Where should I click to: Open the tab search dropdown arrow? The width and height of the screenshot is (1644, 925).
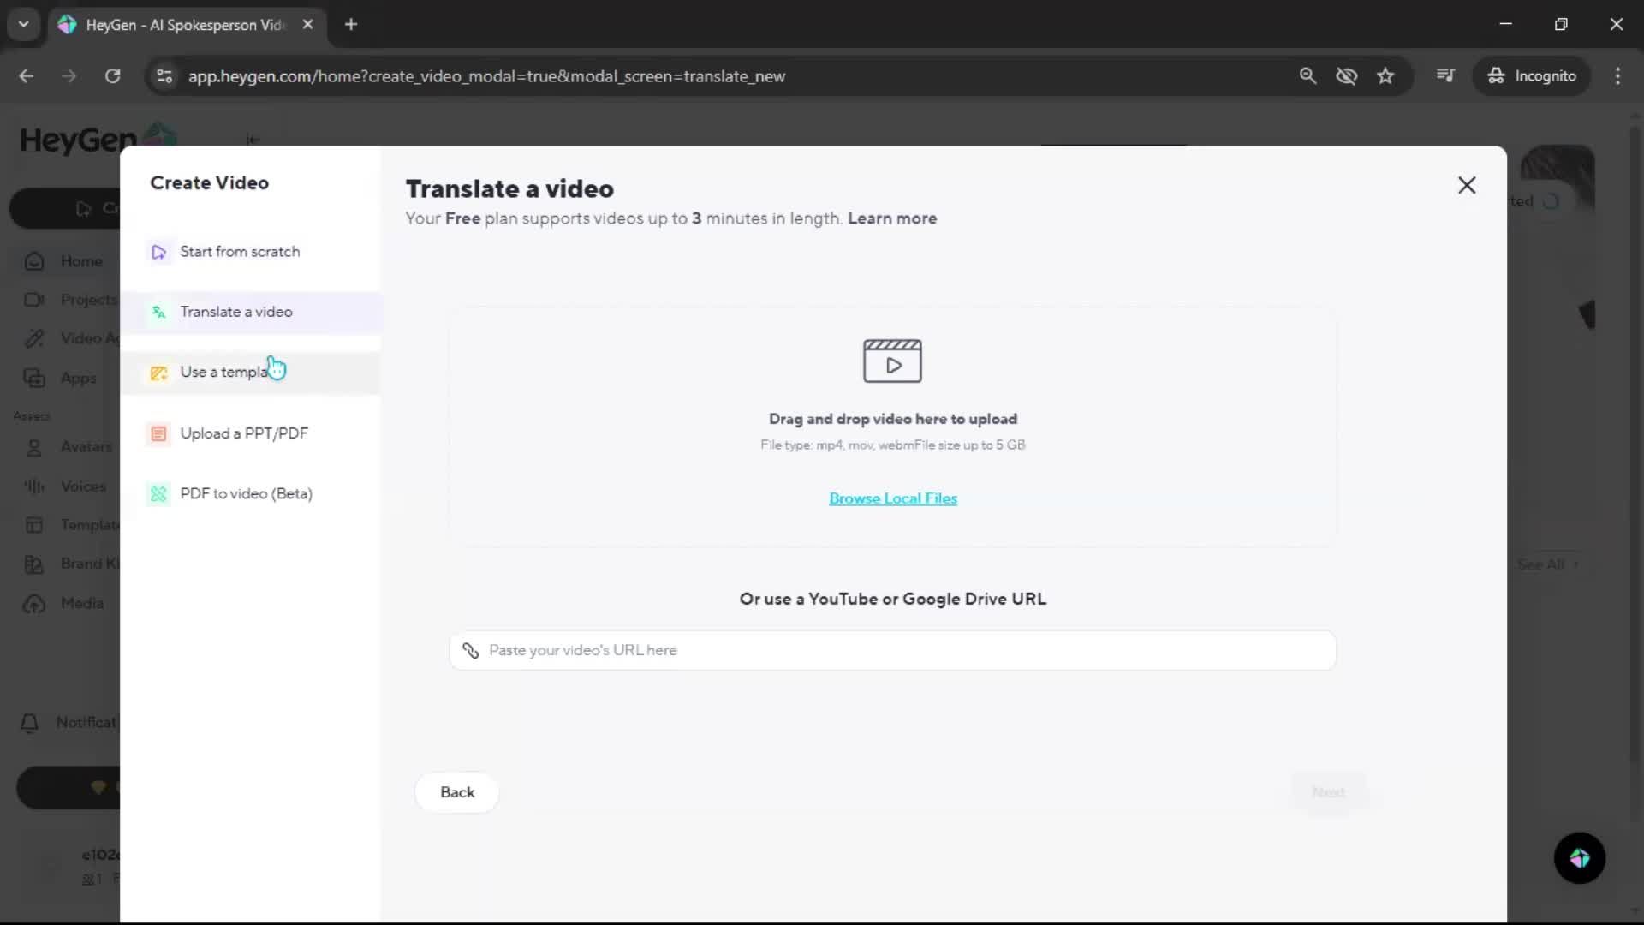tap(24, 24)
